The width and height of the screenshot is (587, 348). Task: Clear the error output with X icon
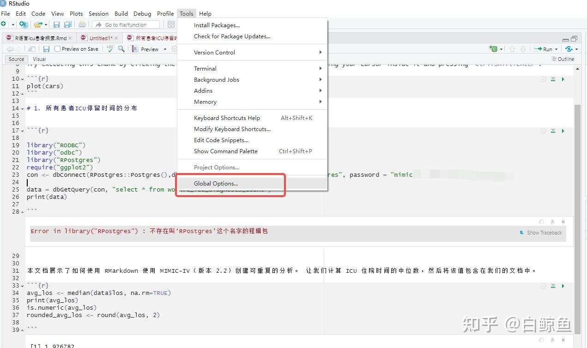[x=563, y=222]
